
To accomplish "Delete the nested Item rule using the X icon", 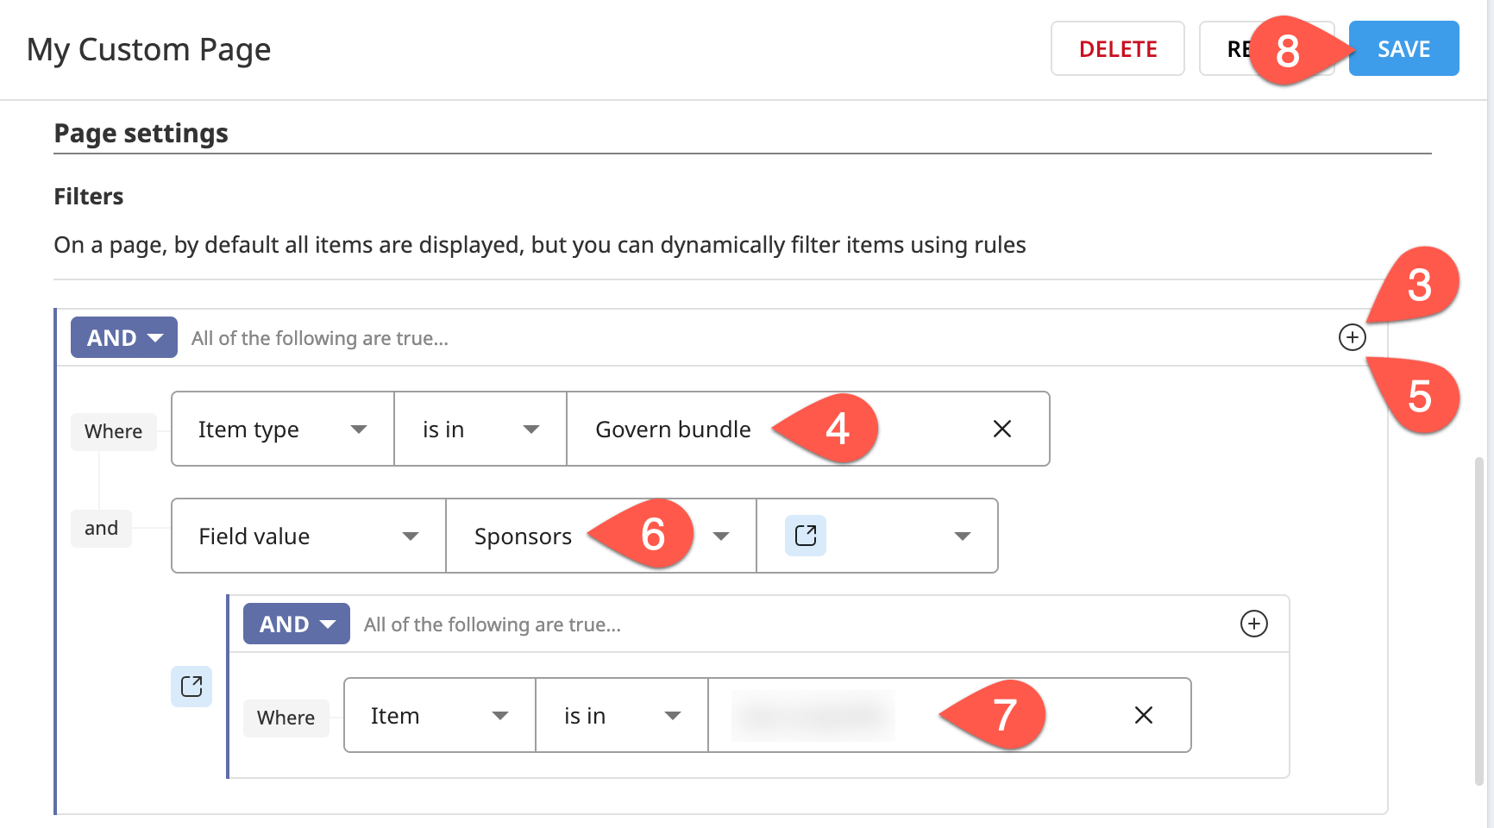I will click(1144, 715).
